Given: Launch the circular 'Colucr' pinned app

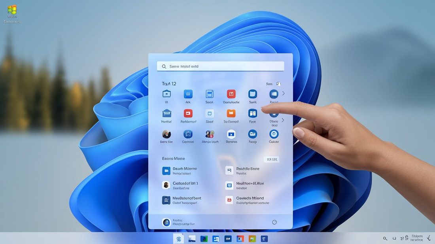Looking at the screenshot, I should click(274, 134).
